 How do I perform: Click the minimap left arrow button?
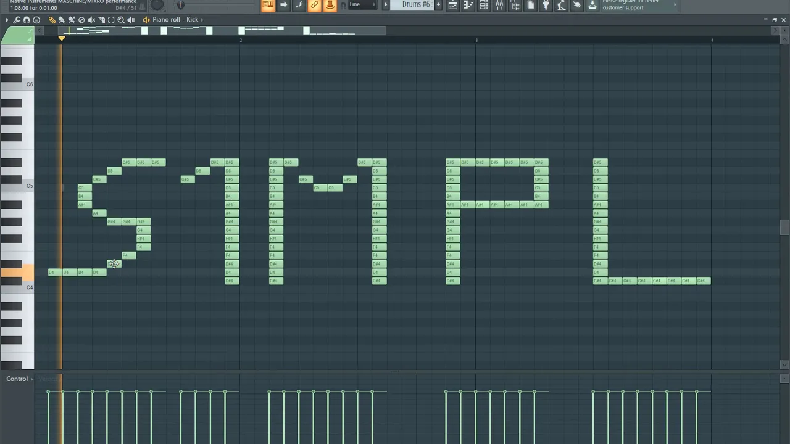pos(38,30)
